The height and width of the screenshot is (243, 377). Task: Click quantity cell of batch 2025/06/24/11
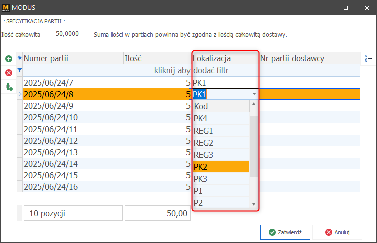click(157, 129)
